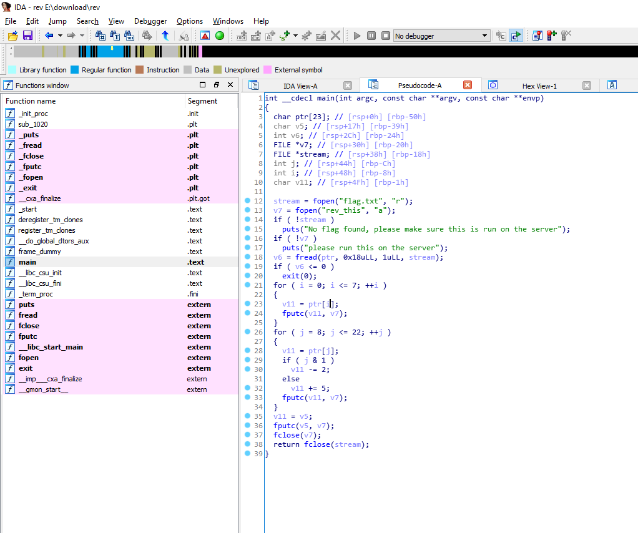The image size is (638, 533).
Task: Toggle the blue dot beside line 12
Action: (x=248, y=201)
